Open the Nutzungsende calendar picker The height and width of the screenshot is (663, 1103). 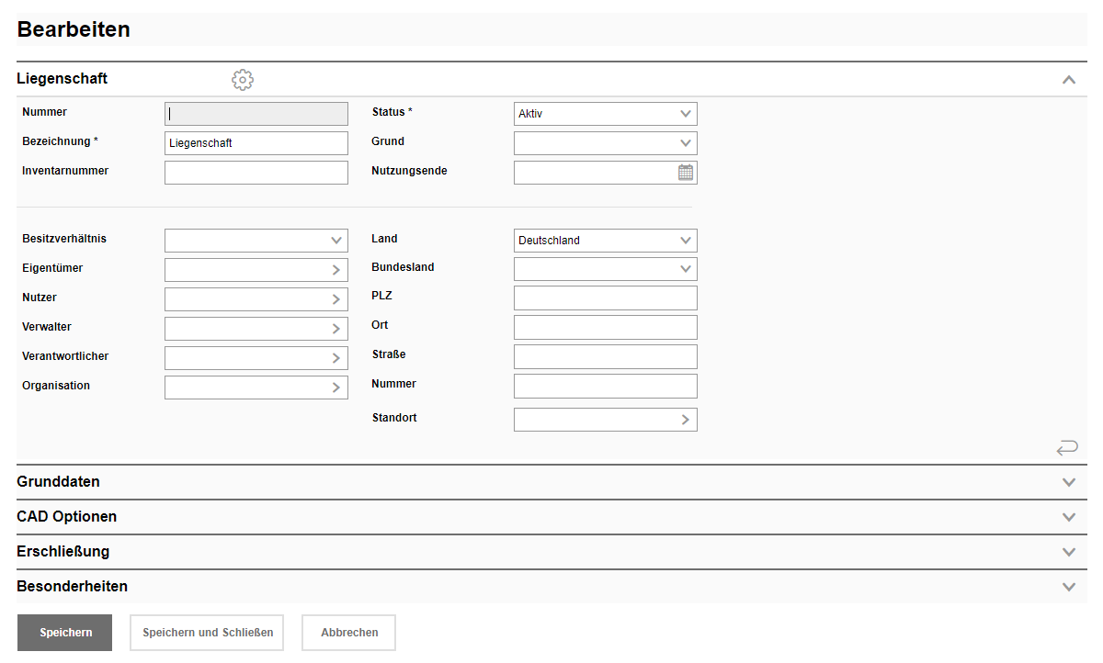coord(686,173)
